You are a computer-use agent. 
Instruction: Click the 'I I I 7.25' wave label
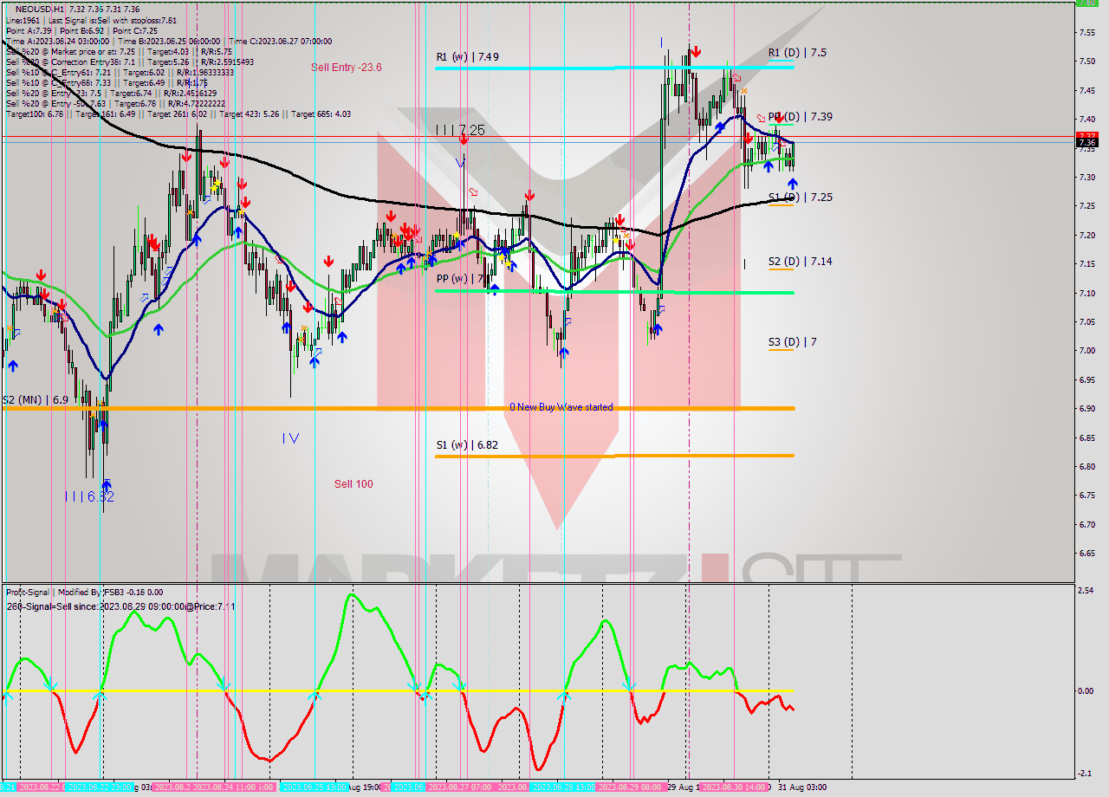coord(460,130)
